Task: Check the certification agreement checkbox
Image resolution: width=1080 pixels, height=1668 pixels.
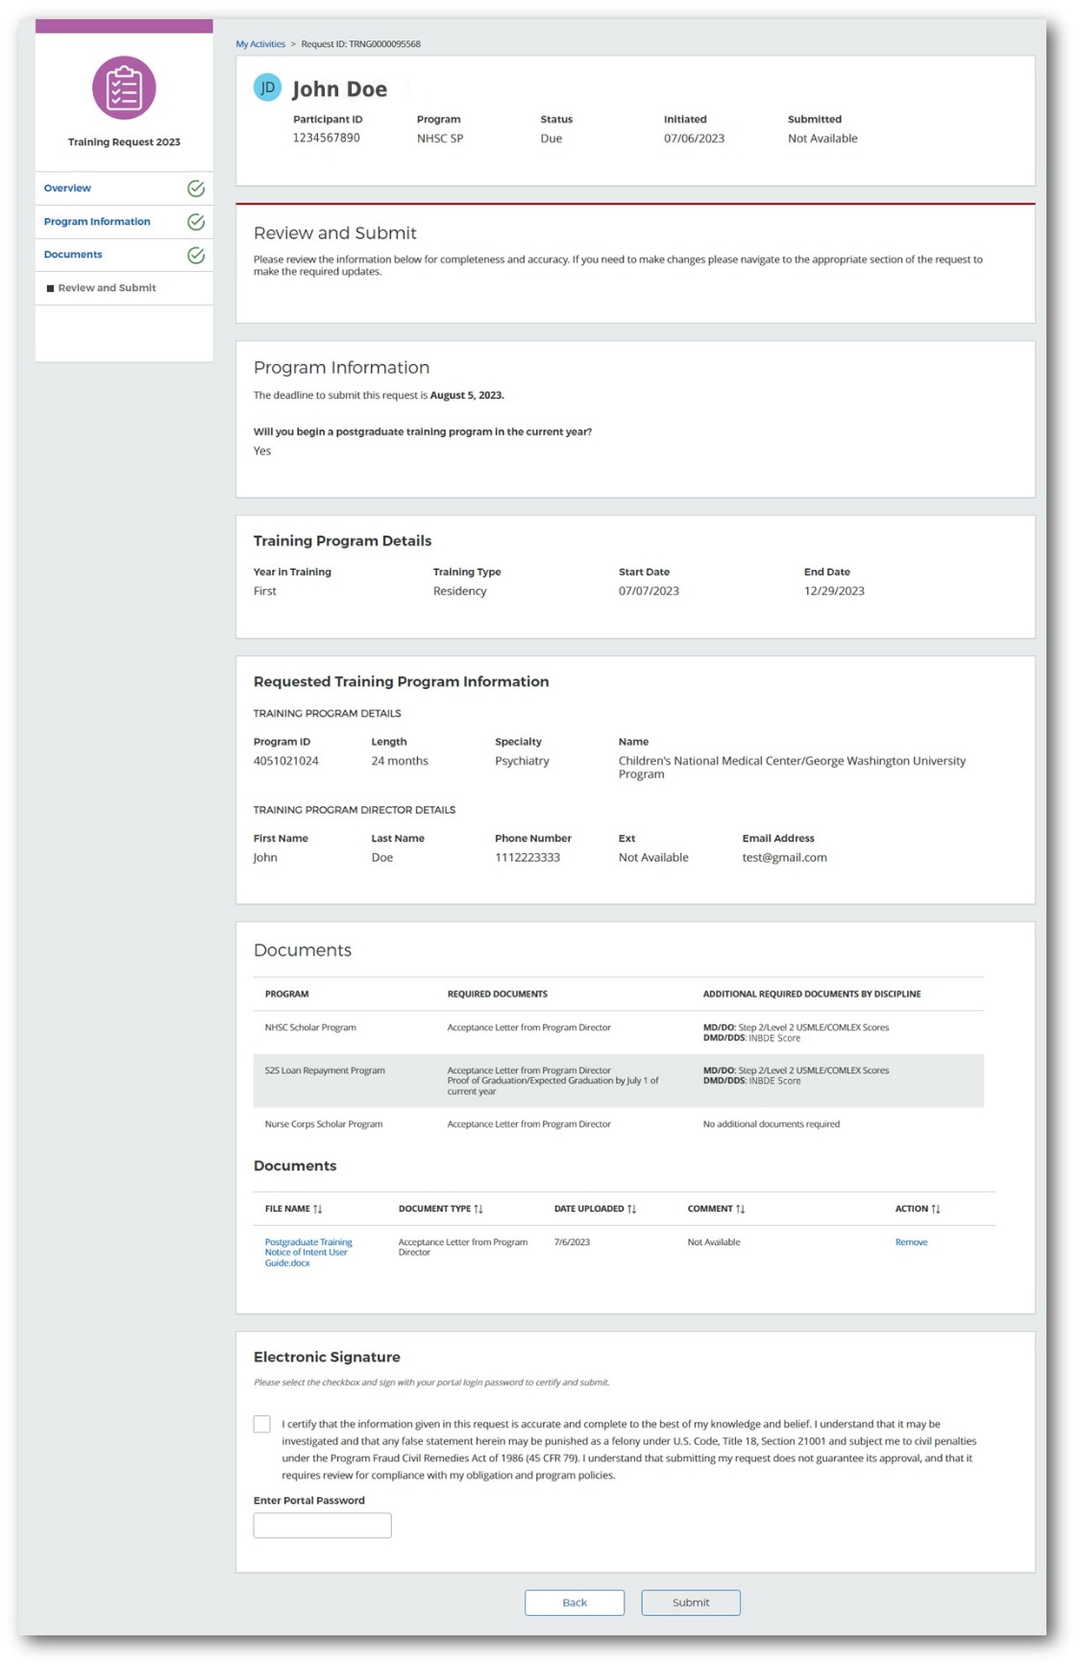Action: (262, 1424)
